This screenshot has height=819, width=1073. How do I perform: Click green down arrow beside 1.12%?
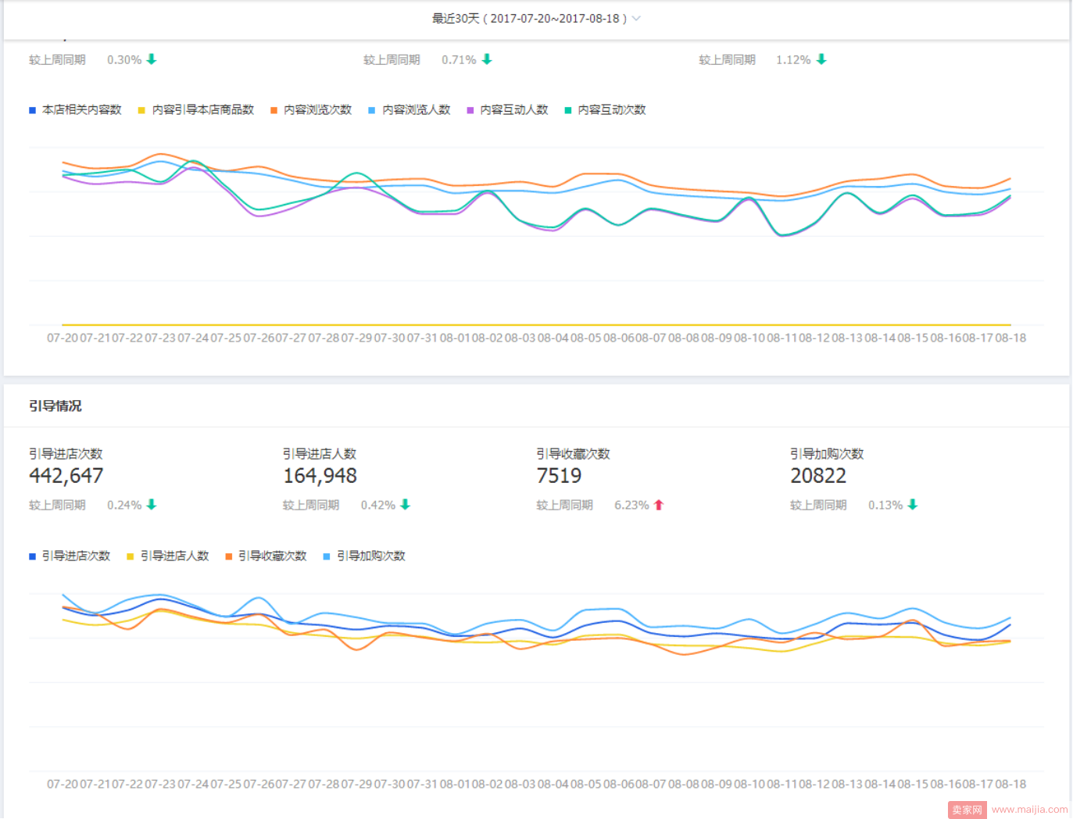click(821, 59)
